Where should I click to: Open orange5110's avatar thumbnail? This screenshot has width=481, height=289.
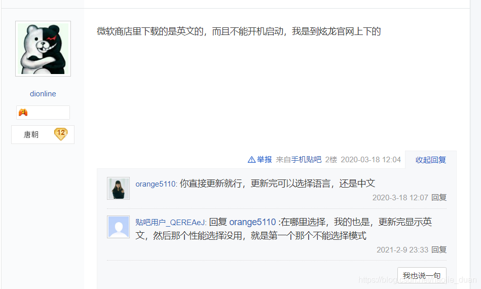pos(119,189)
